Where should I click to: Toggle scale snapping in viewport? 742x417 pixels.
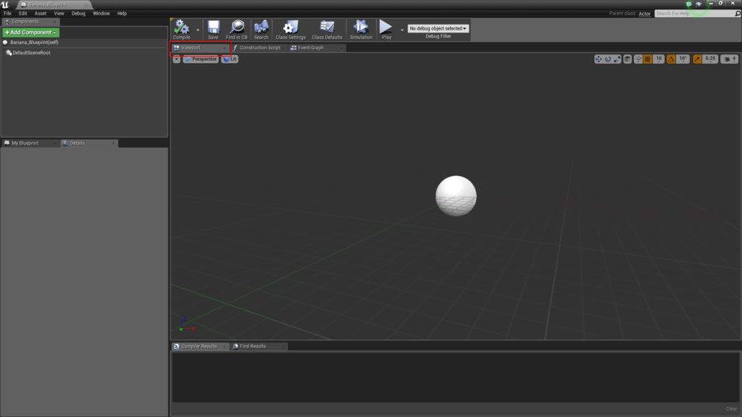tap(696, 59)
